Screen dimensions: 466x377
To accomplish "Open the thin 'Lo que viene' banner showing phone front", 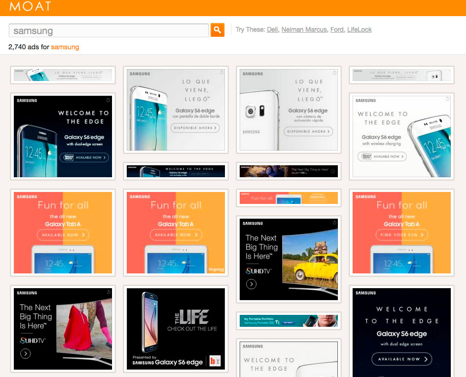I will tap(63, 75).
